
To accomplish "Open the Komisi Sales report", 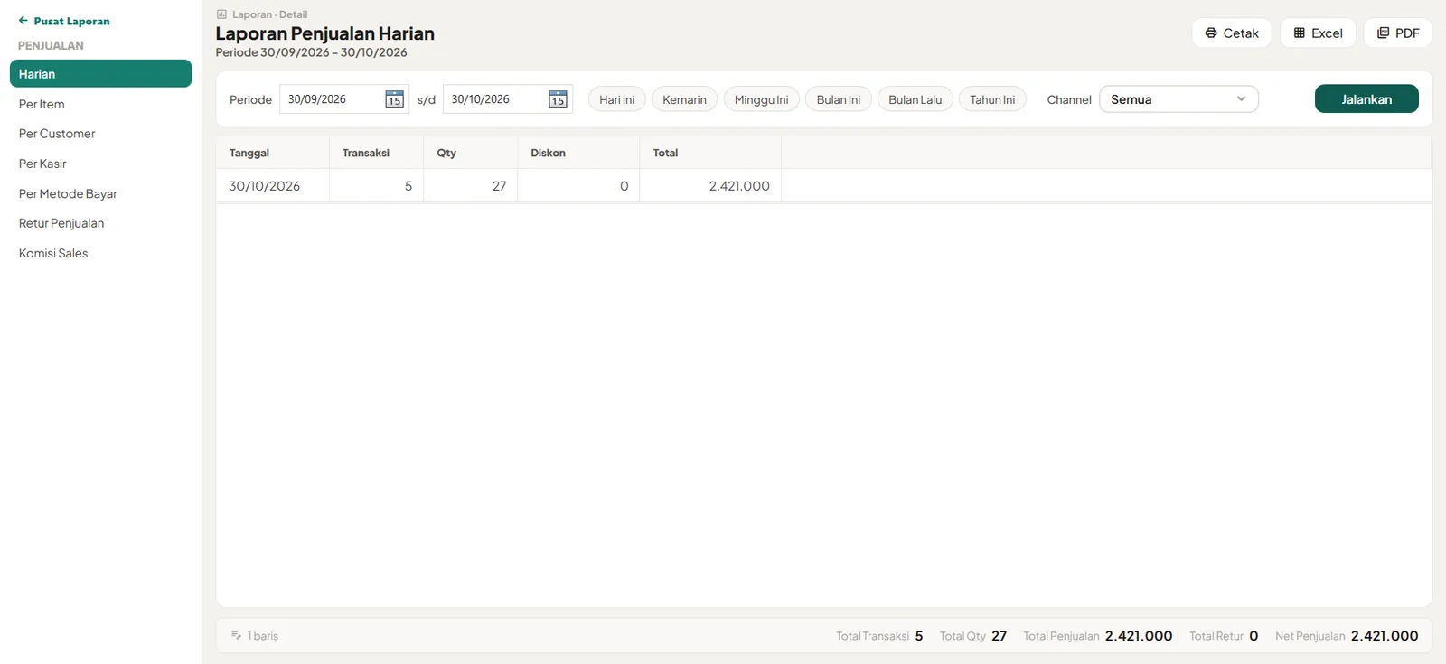I will coord(53,253).
